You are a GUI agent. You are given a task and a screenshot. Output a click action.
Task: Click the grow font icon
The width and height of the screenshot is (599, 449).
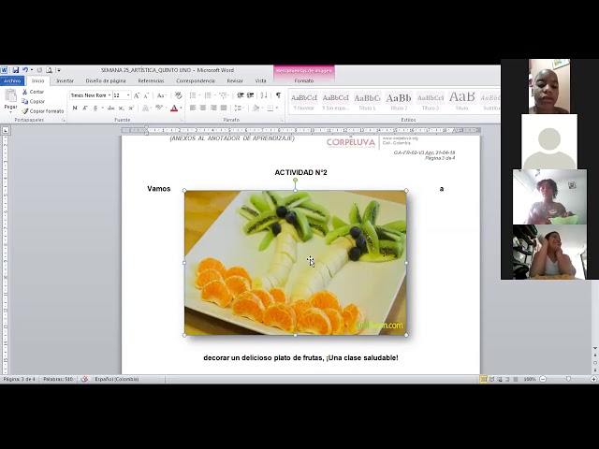pyautogui.click(x=137, y=95)
